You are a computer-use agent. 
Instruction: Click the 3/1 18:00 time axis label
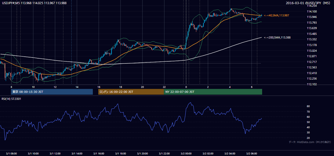click(120, 153)
